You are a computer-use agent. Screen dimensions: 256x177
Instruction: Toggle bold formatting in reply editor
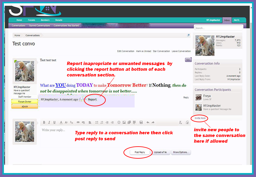coord(44,123)
